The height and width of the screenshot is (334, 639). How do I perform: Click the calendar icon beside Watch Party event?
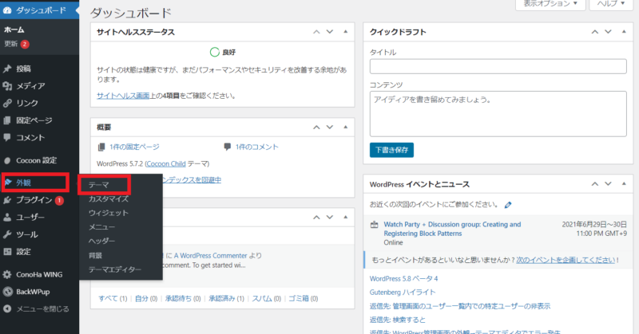[x=374, y=225]
